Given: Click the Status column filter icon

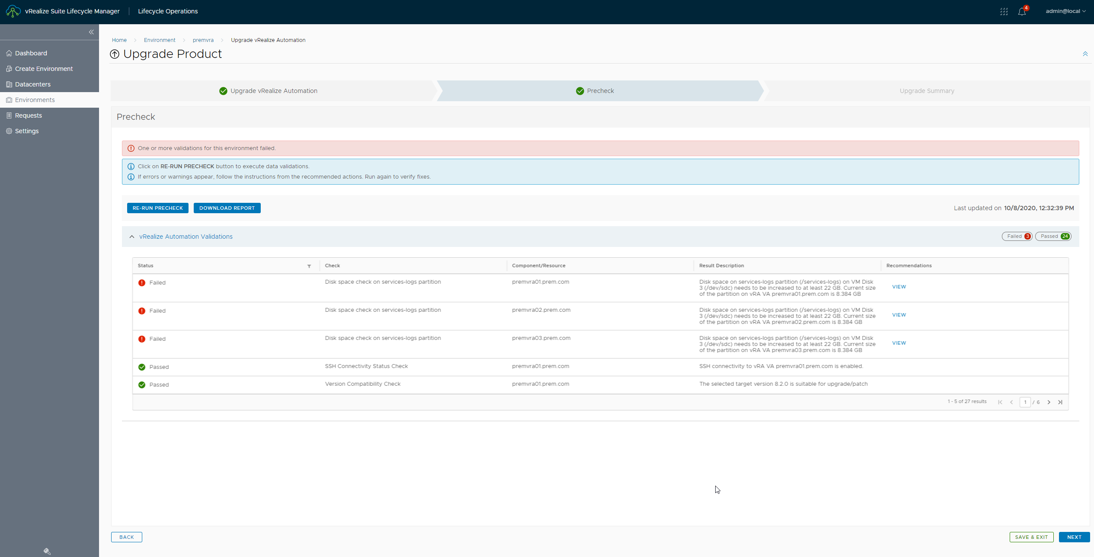Looking at the screenshot, I should (309, 266).
